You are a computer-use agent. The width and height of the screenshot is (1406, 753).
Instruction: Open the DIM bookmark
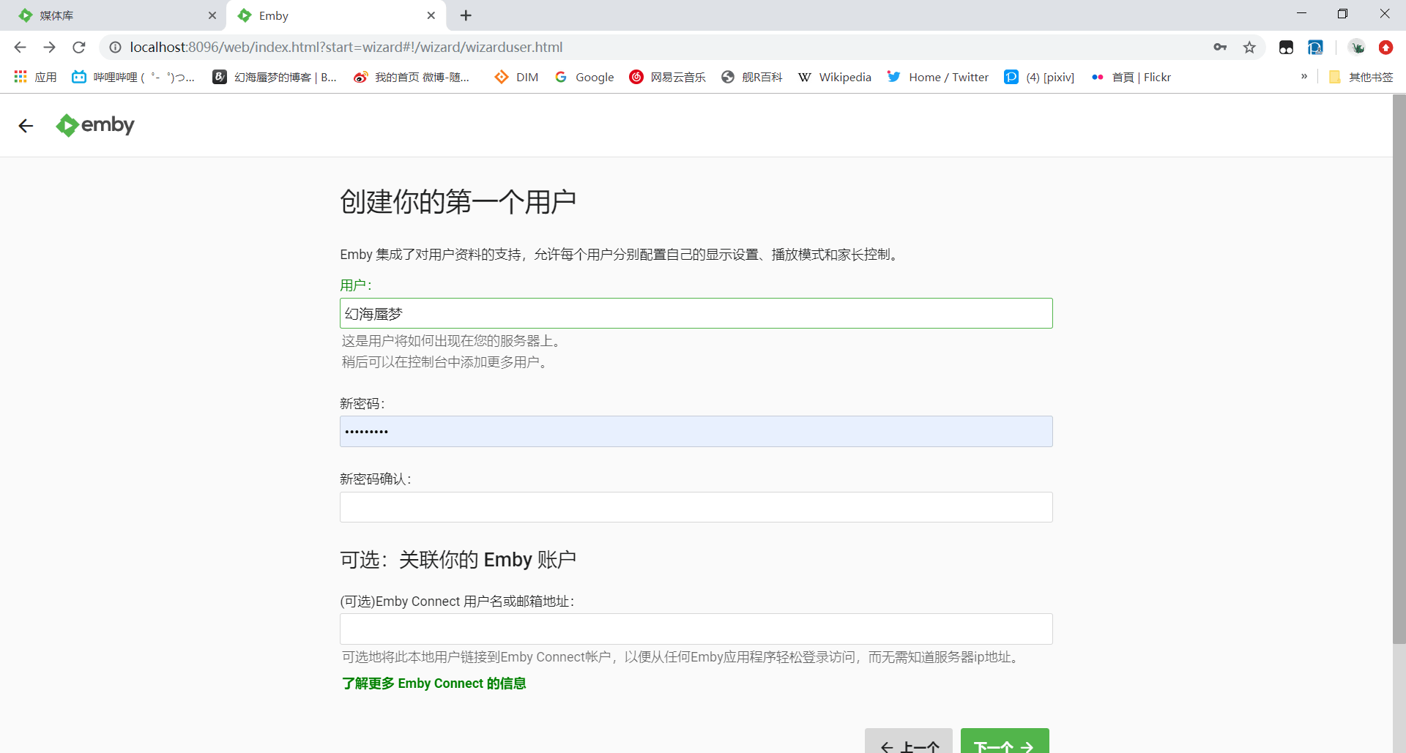(516, 77)
